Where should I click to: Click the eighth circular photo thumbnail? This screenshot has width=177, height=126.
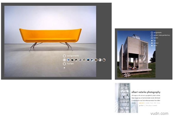(x=96, y=60)
